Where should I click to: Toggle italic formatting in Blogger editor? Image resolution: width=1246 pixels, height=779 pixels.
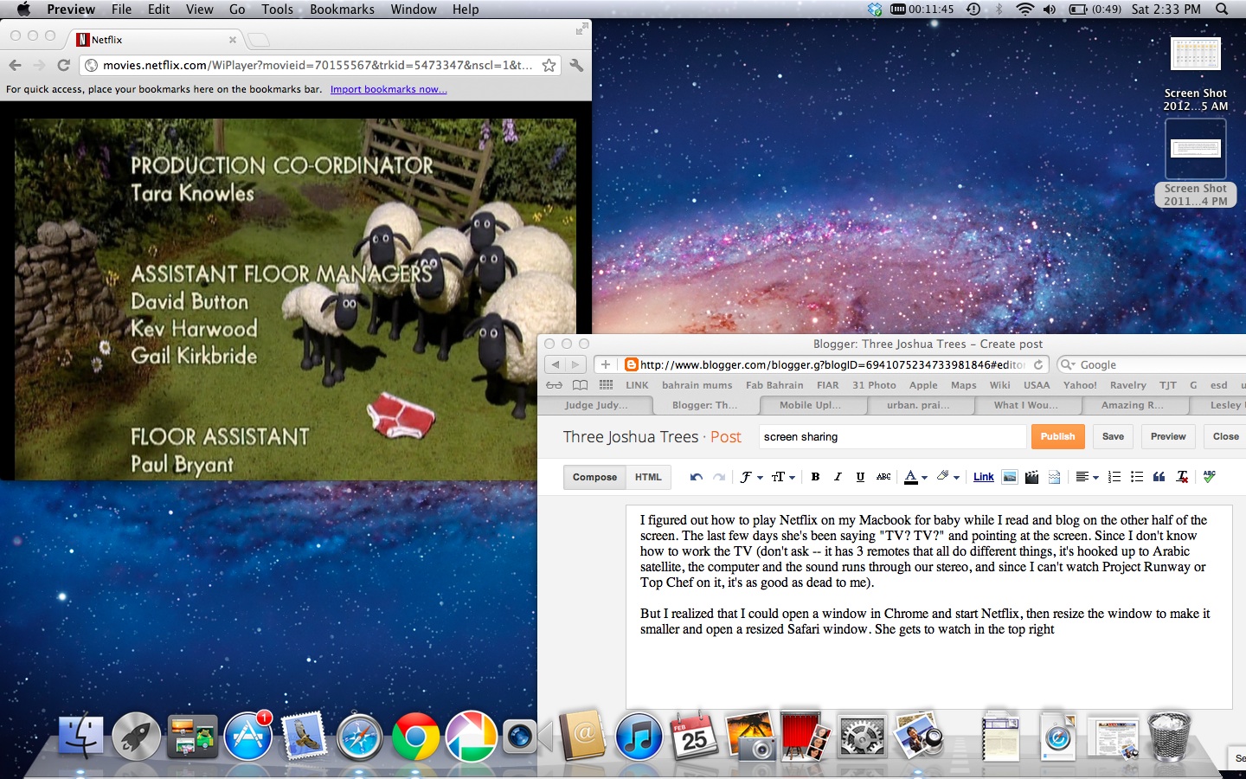838,477
